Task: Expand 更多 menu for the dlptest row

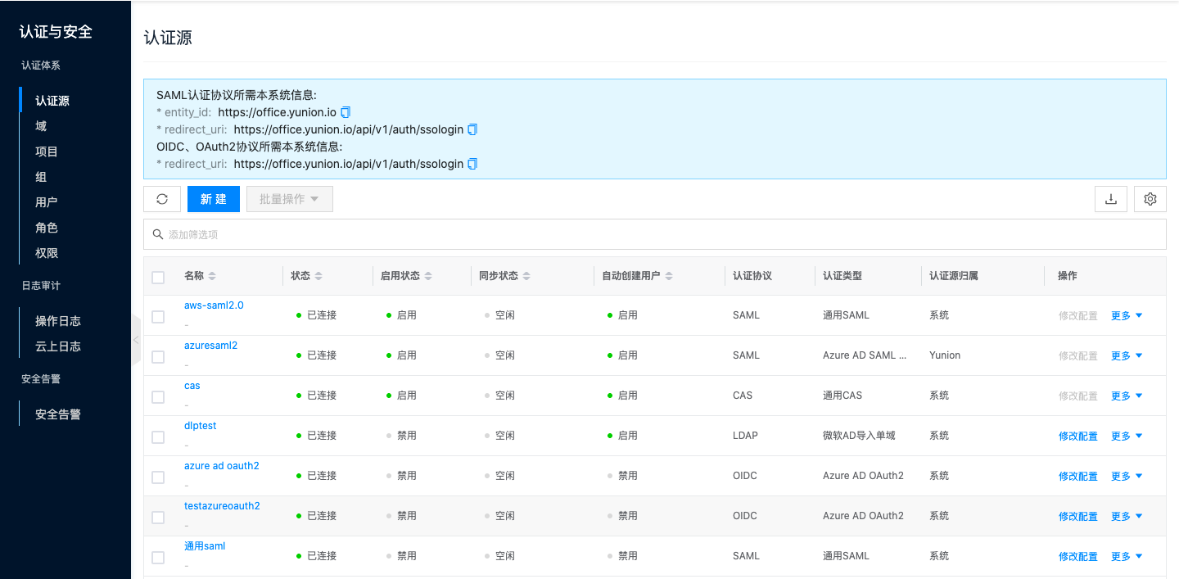Action: [1127, 437]
